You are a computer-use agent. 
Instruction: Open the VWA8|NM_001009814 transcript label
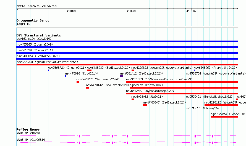31,140
